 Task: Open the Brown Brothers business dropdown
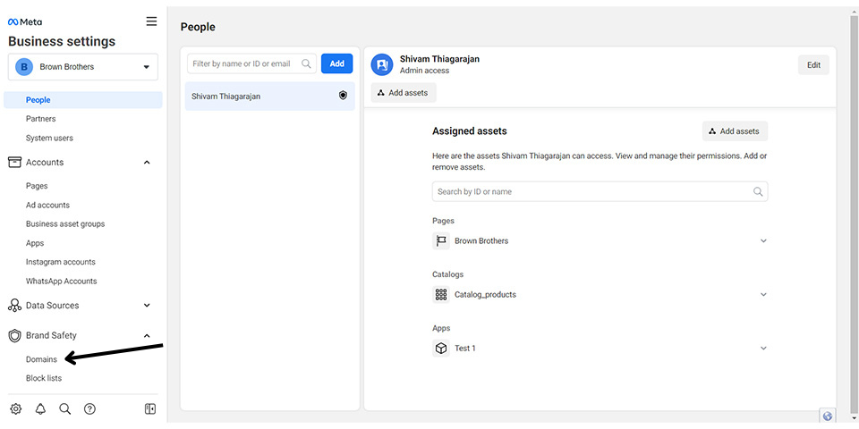pos(82,67)
